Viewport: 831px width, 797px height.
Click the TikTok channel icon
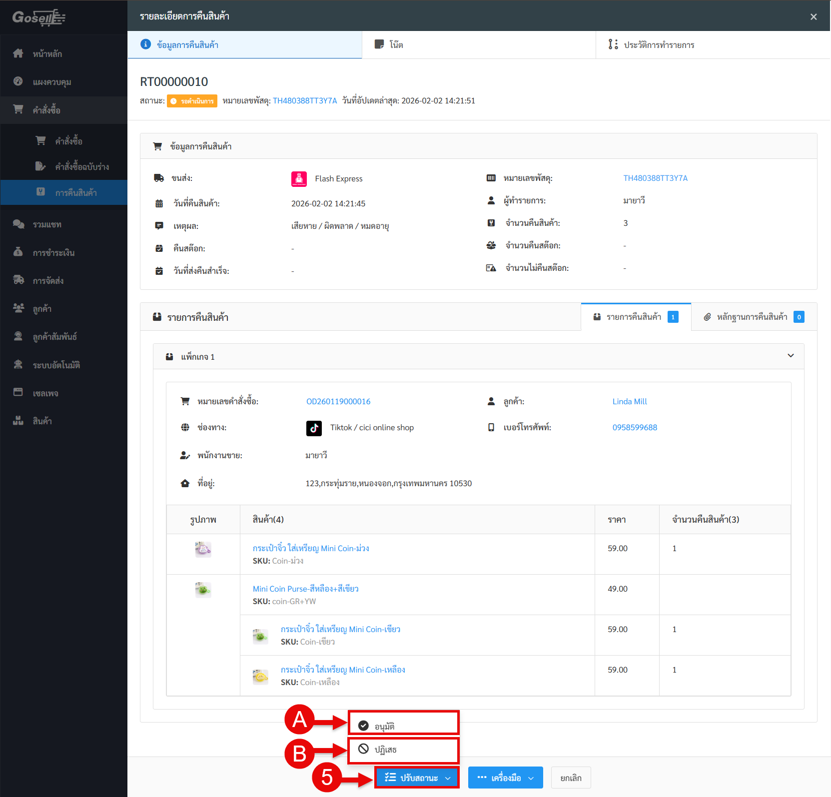click(x=314, y=428)
